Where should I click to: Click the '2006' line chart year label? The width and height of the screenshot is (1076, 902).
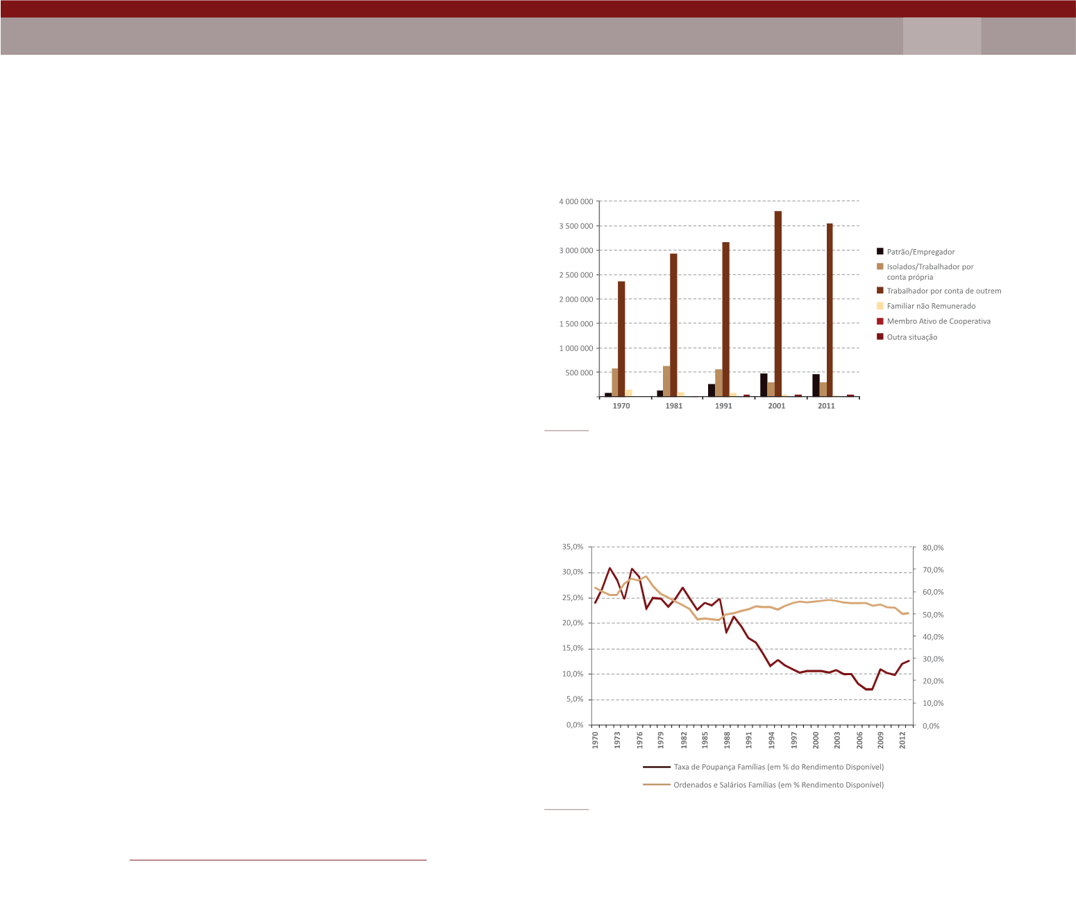click(859, 740)
